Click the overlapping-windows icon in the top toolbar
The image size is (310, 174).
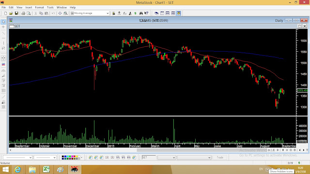pos(156,13)
